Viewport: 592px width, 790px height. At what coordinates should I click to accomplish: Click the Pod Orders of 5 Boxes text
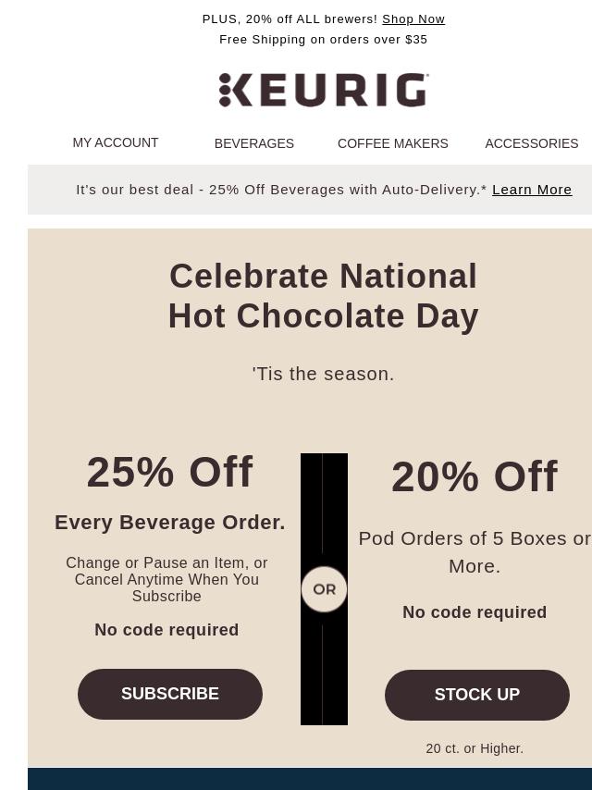(x=475, y=552)
